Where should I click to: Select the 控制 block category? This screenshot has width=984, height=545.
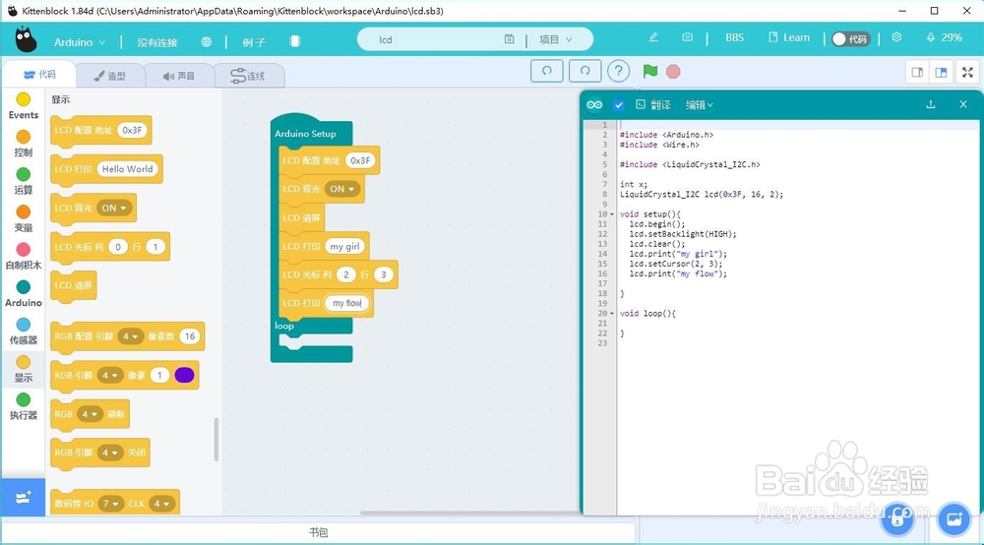(24, 143)
